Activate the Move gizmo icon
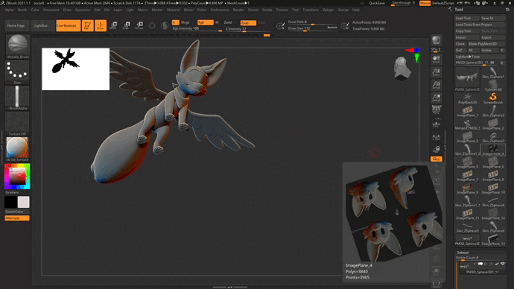This screenshot has height=289, width=514. point(113,25)
